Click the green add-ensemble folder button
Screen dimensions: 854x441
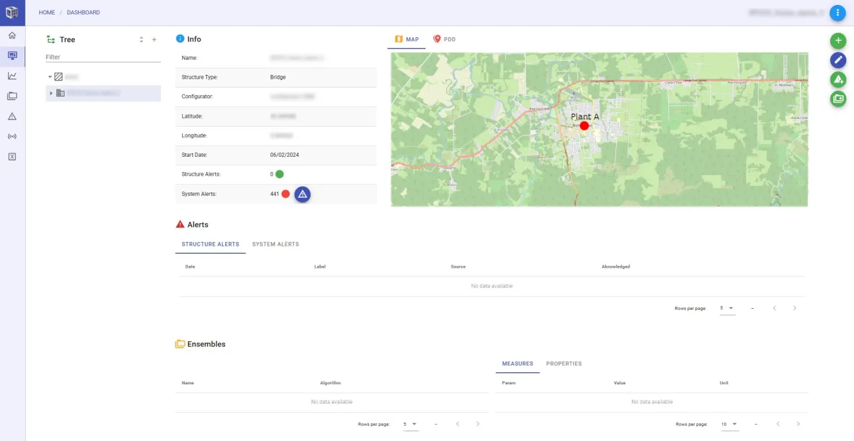[838, 99]
